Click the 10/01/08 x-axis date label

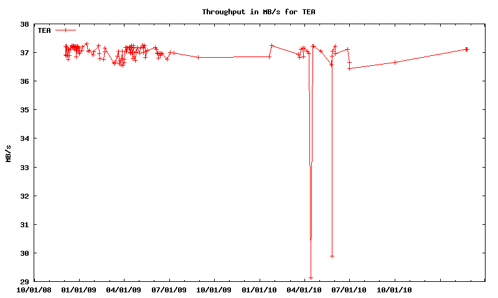pyautogui.click(x=34, y=289)
